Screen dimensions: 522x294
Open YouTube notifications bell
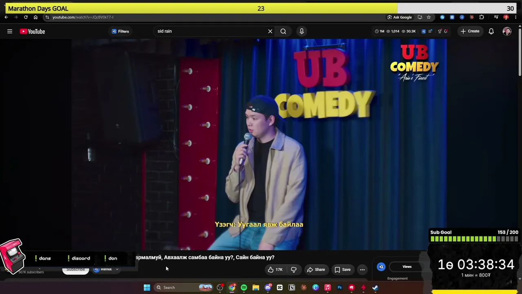coord(491,31)
